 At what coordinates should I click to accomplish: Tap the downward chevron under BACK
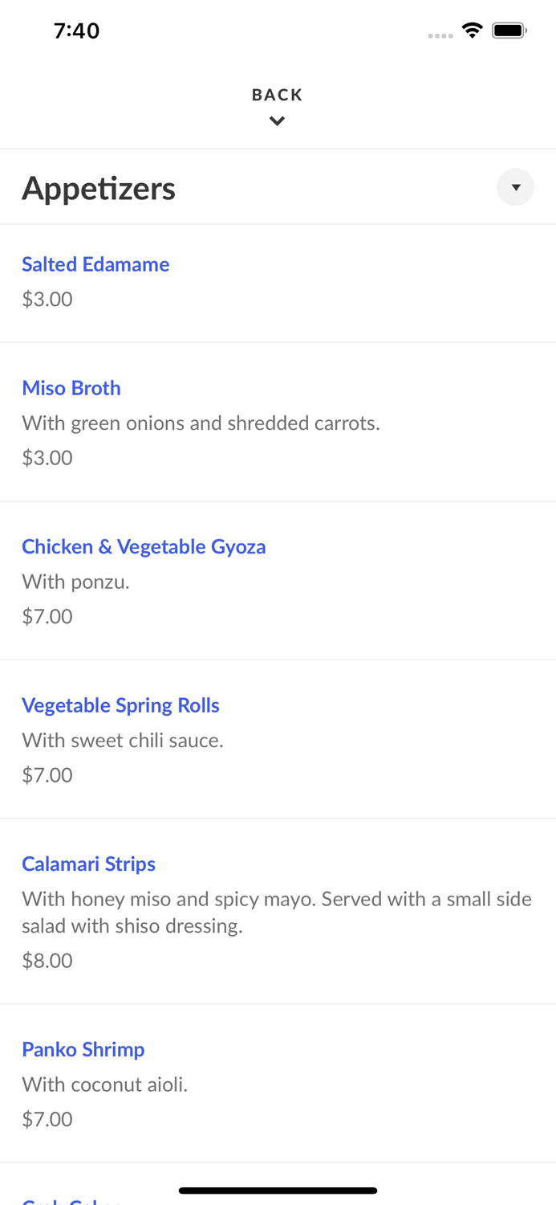coord(278,120)
